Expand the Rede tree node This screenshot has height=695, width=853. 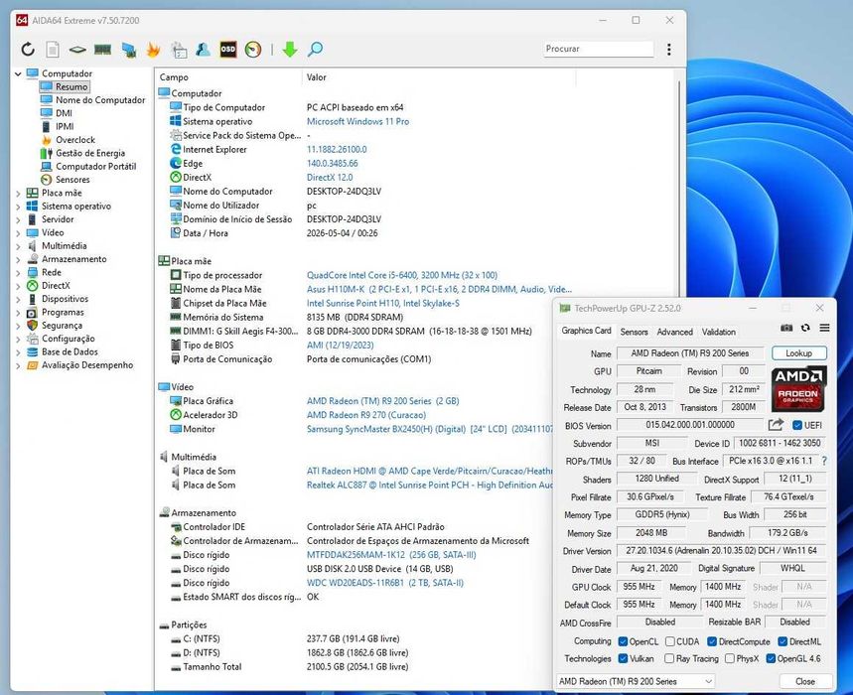pyautogui.click(x=18, y=272)
